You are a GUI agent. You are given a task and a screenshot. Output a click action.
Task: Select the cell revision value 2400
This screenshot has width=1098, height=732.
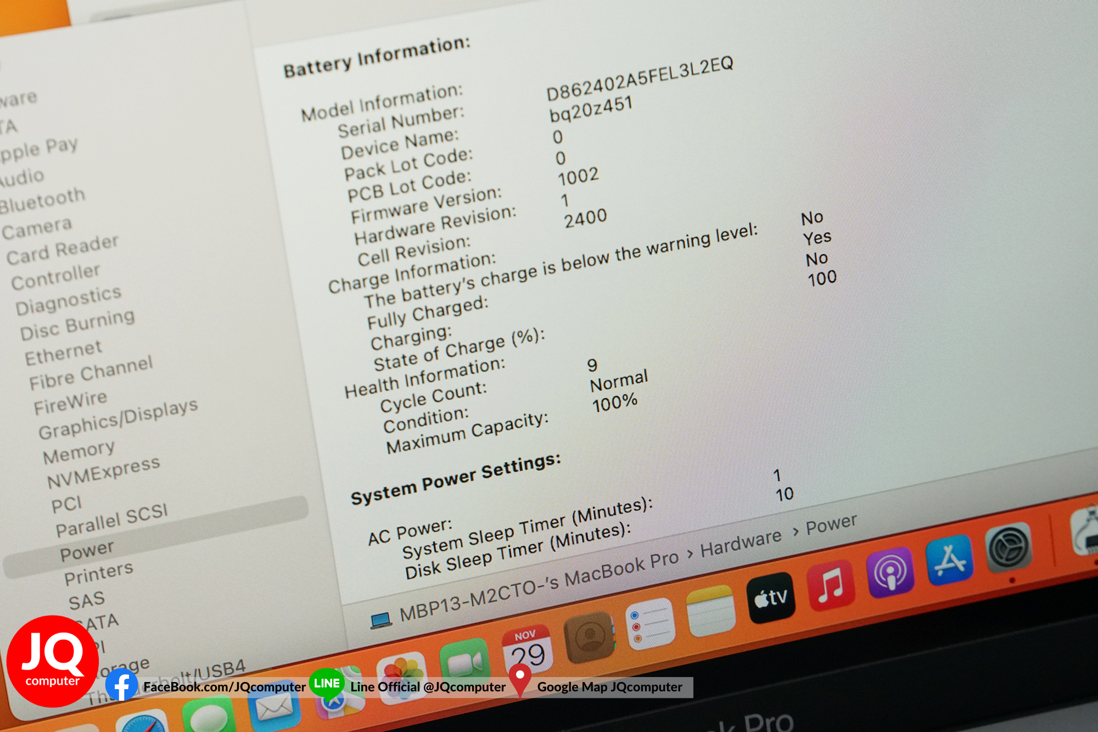585,218
